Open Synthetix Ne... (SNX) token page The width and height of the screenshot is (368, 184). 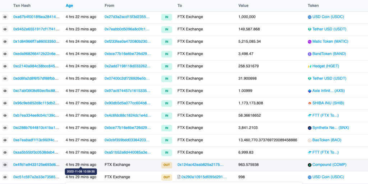[331, 128]
